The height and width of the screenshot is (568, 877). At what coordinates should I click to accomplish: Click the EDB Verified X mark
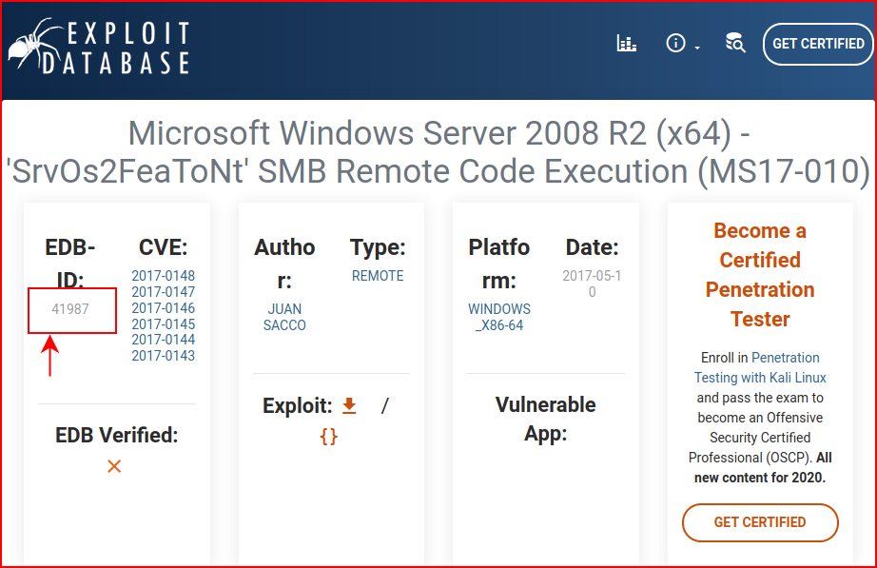(x=114, y=466)
